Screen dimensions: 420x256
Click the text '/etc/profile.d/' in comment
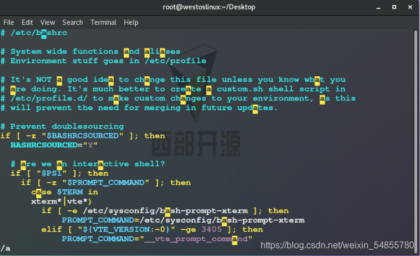click(x=49, y=98)
